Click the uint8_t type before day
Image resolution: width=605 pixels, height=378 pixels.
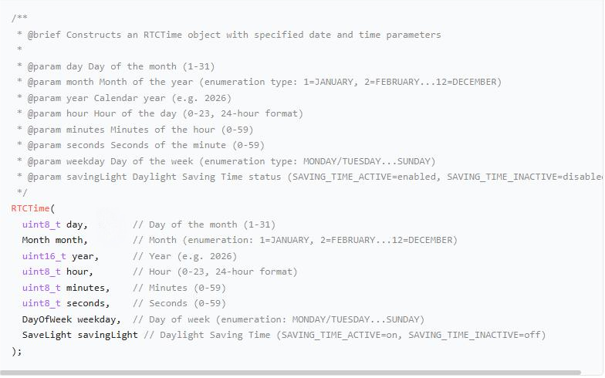pyautogui.click(x=41, y=224)
